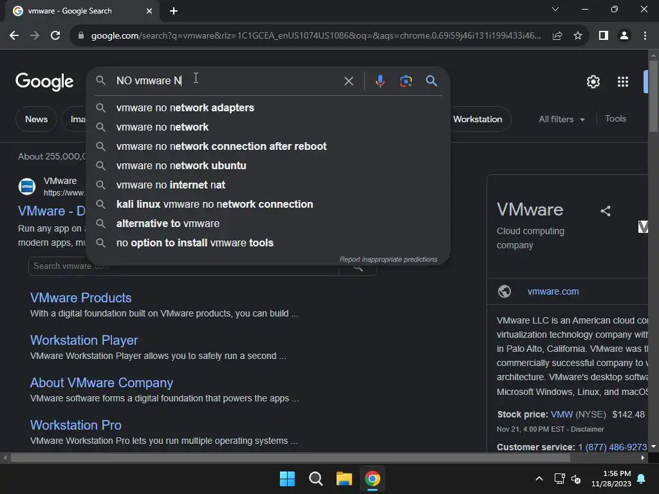This screenshot has height=494, width=659.
Task: Open the About VMware Company link
Action: tap(102, 383)
